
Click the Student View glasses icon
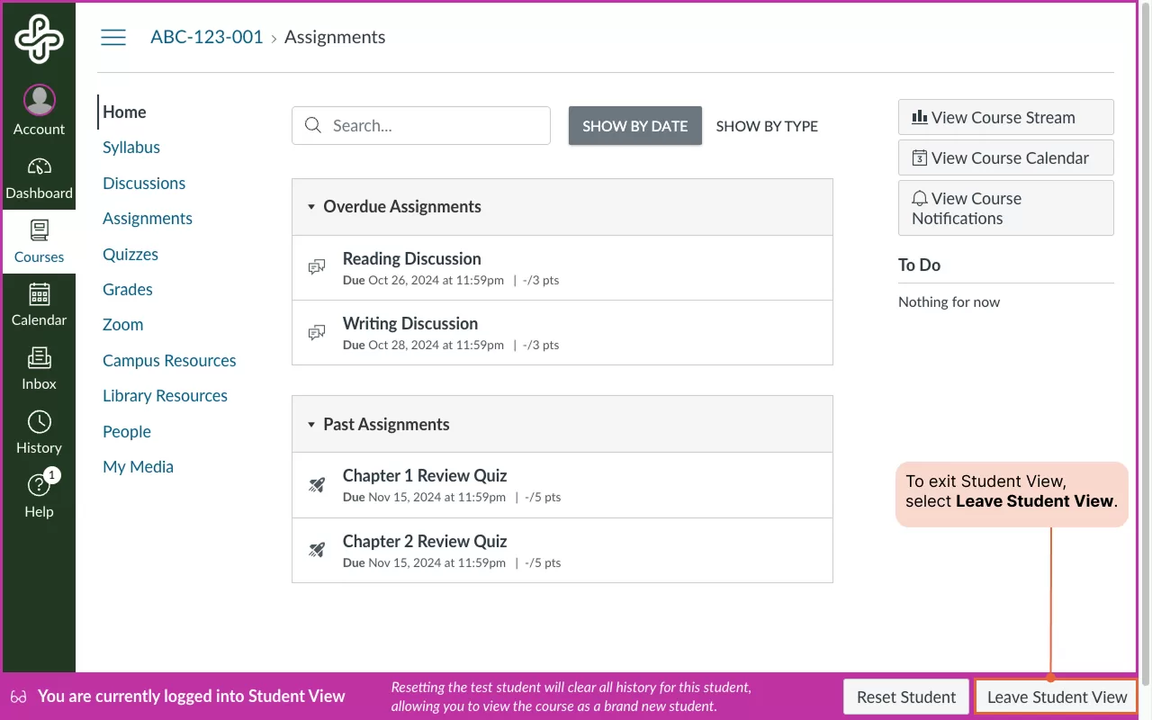tap(19, 697)
